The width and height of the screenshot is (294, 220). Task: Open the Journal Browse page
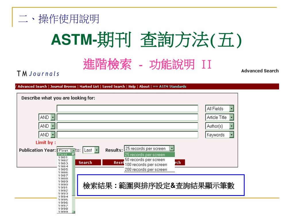[x=63, y=87]
